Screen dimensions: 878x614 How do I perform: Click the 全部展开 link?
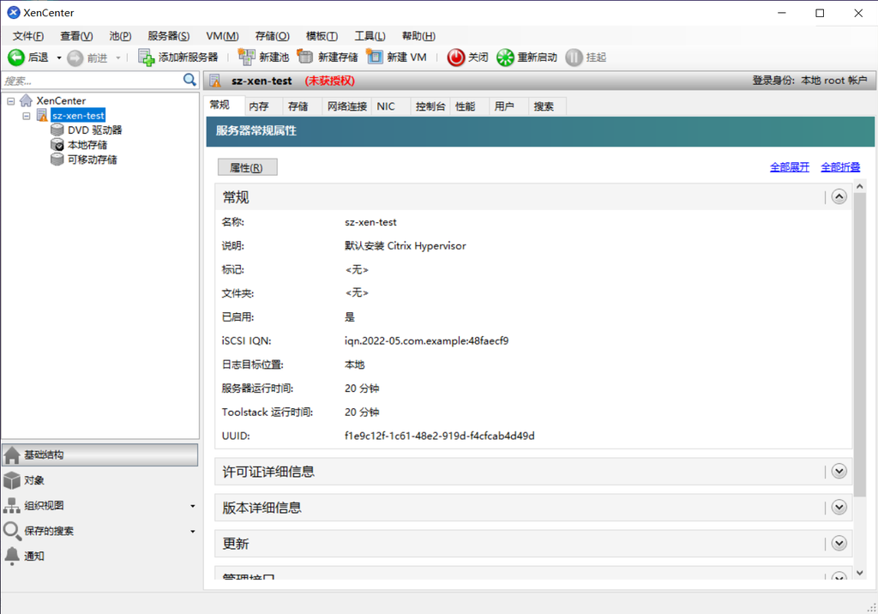coord(789,166)
